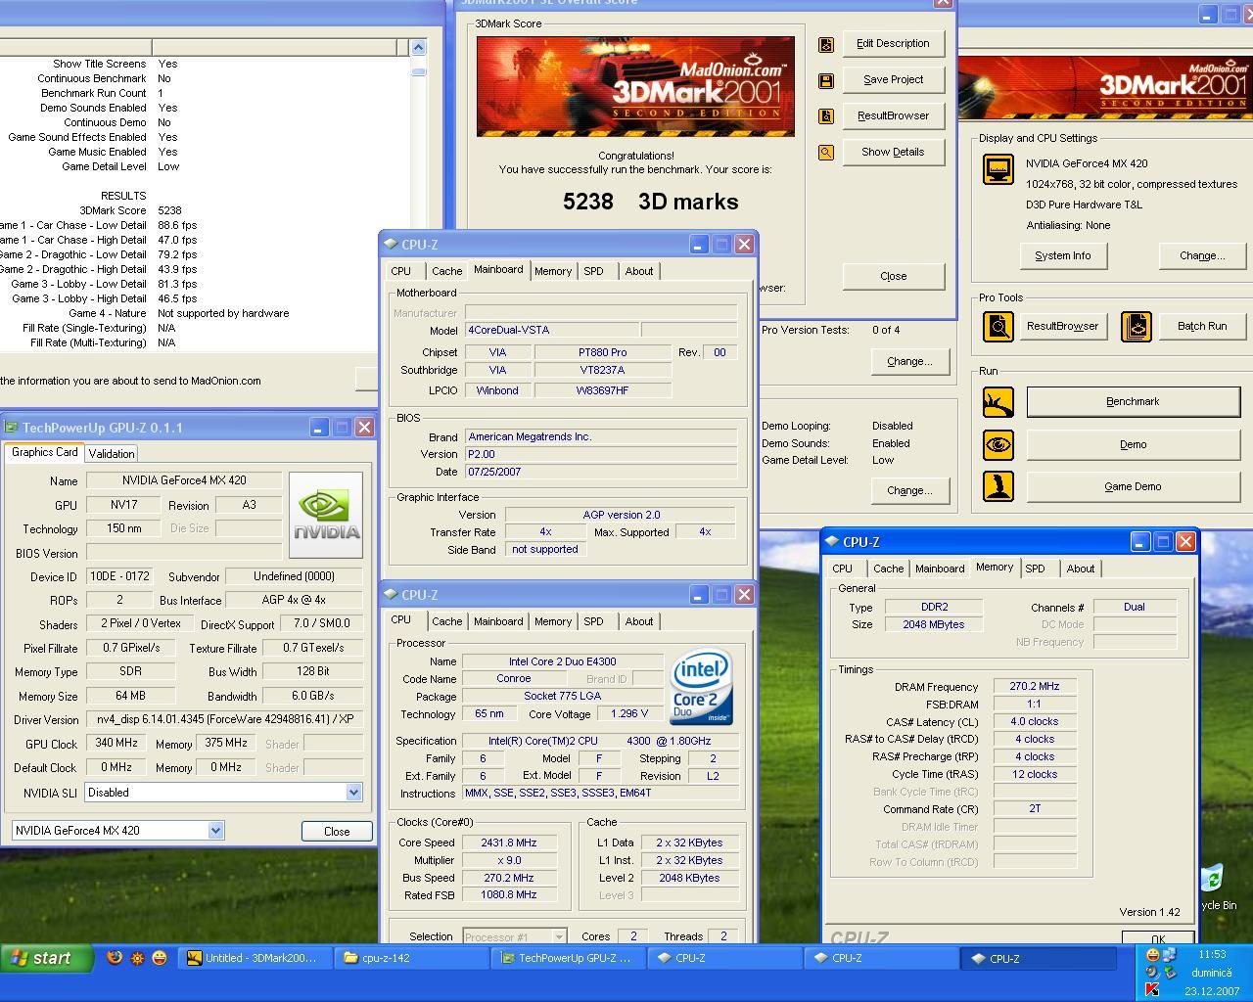Click the GPU-Z Name field

coord(184,480)
